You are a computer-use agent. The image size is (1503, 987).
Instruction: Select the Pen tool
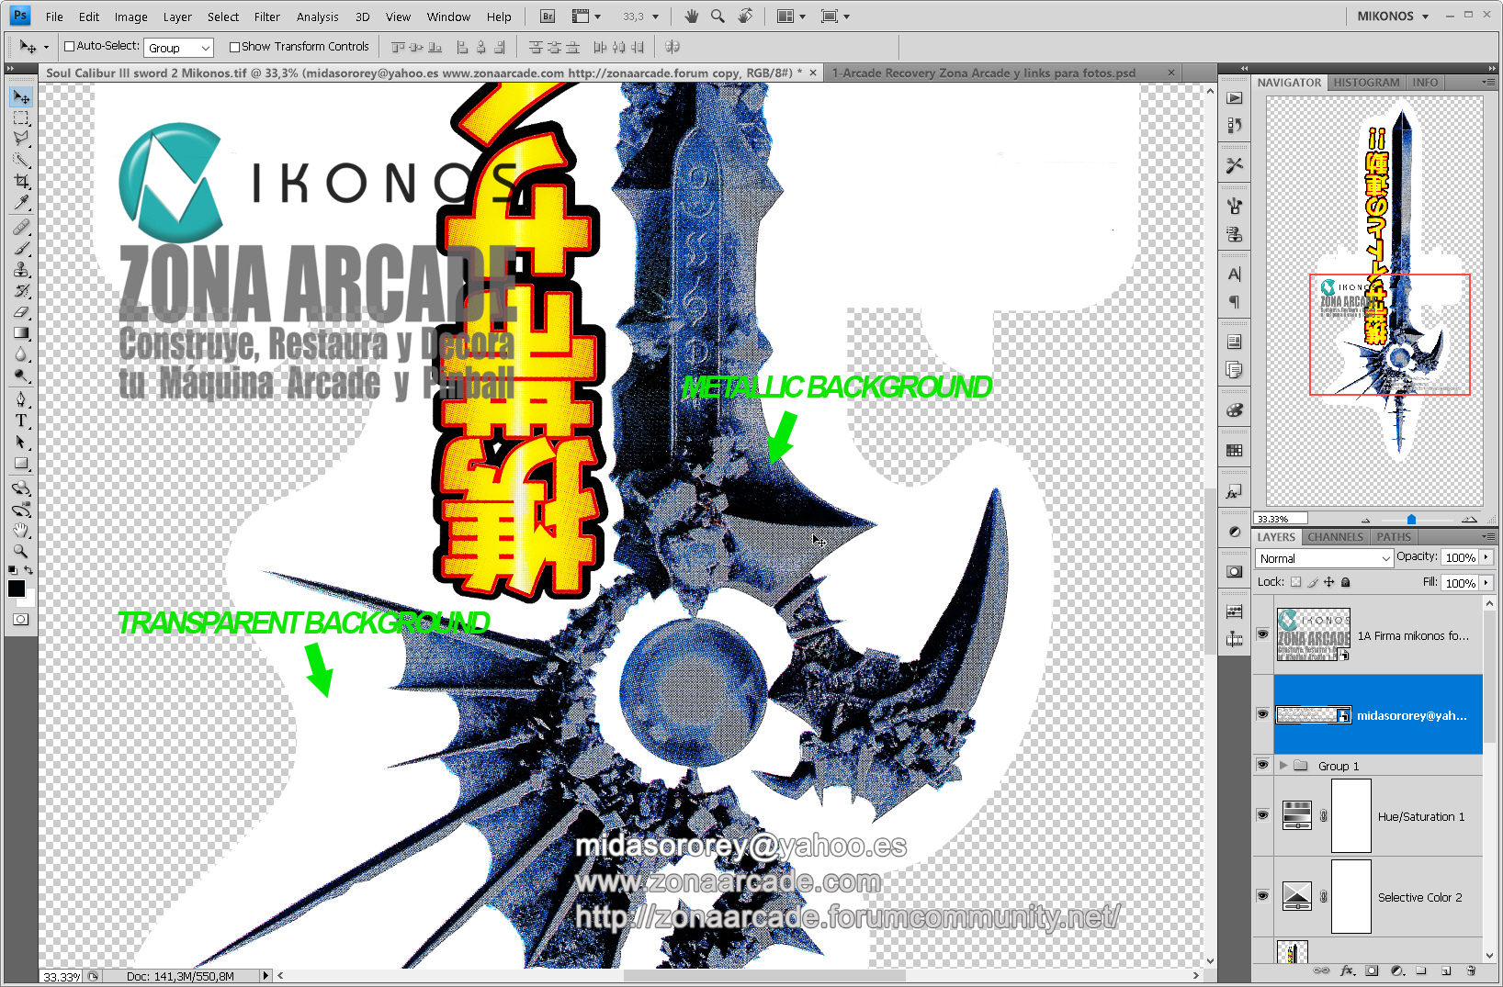pos(21,399)
